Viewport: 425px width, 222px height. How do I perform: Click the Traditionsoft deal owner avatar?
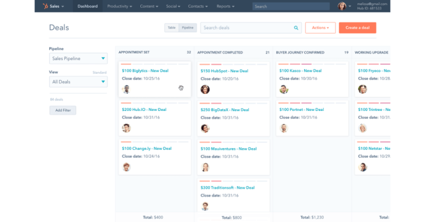[205, 206]
